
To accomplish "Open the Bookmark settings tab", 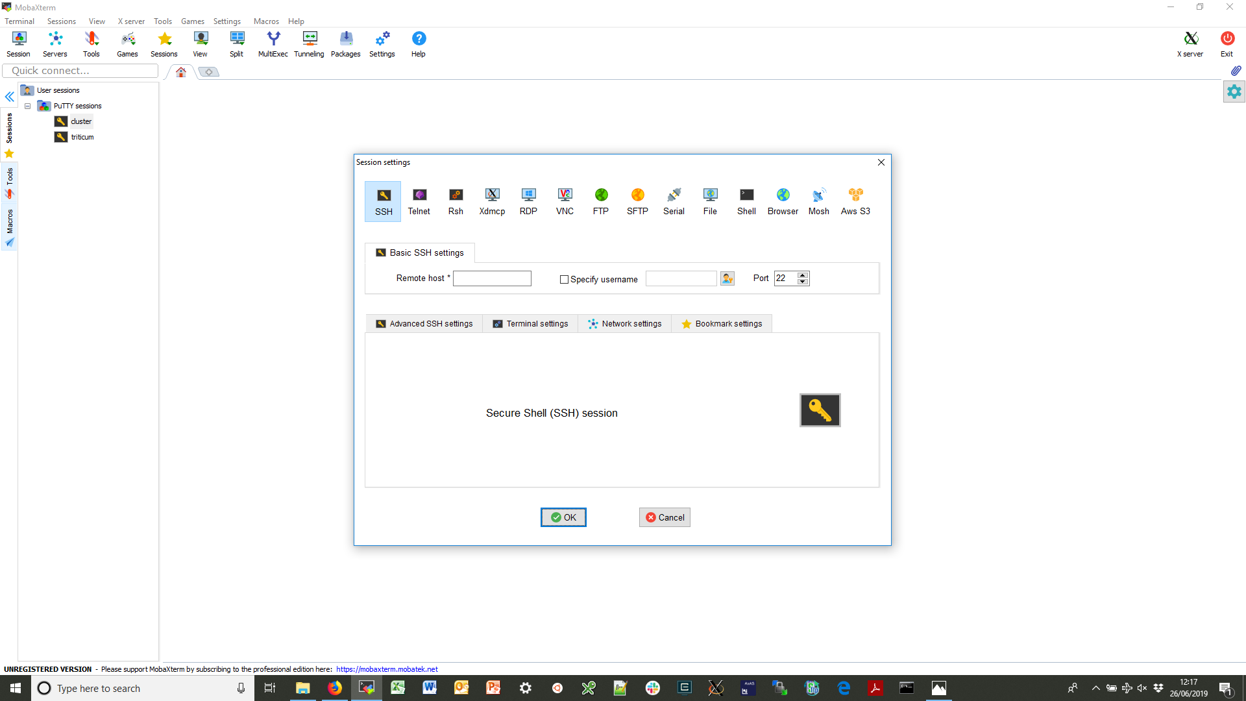I will 722,323.
